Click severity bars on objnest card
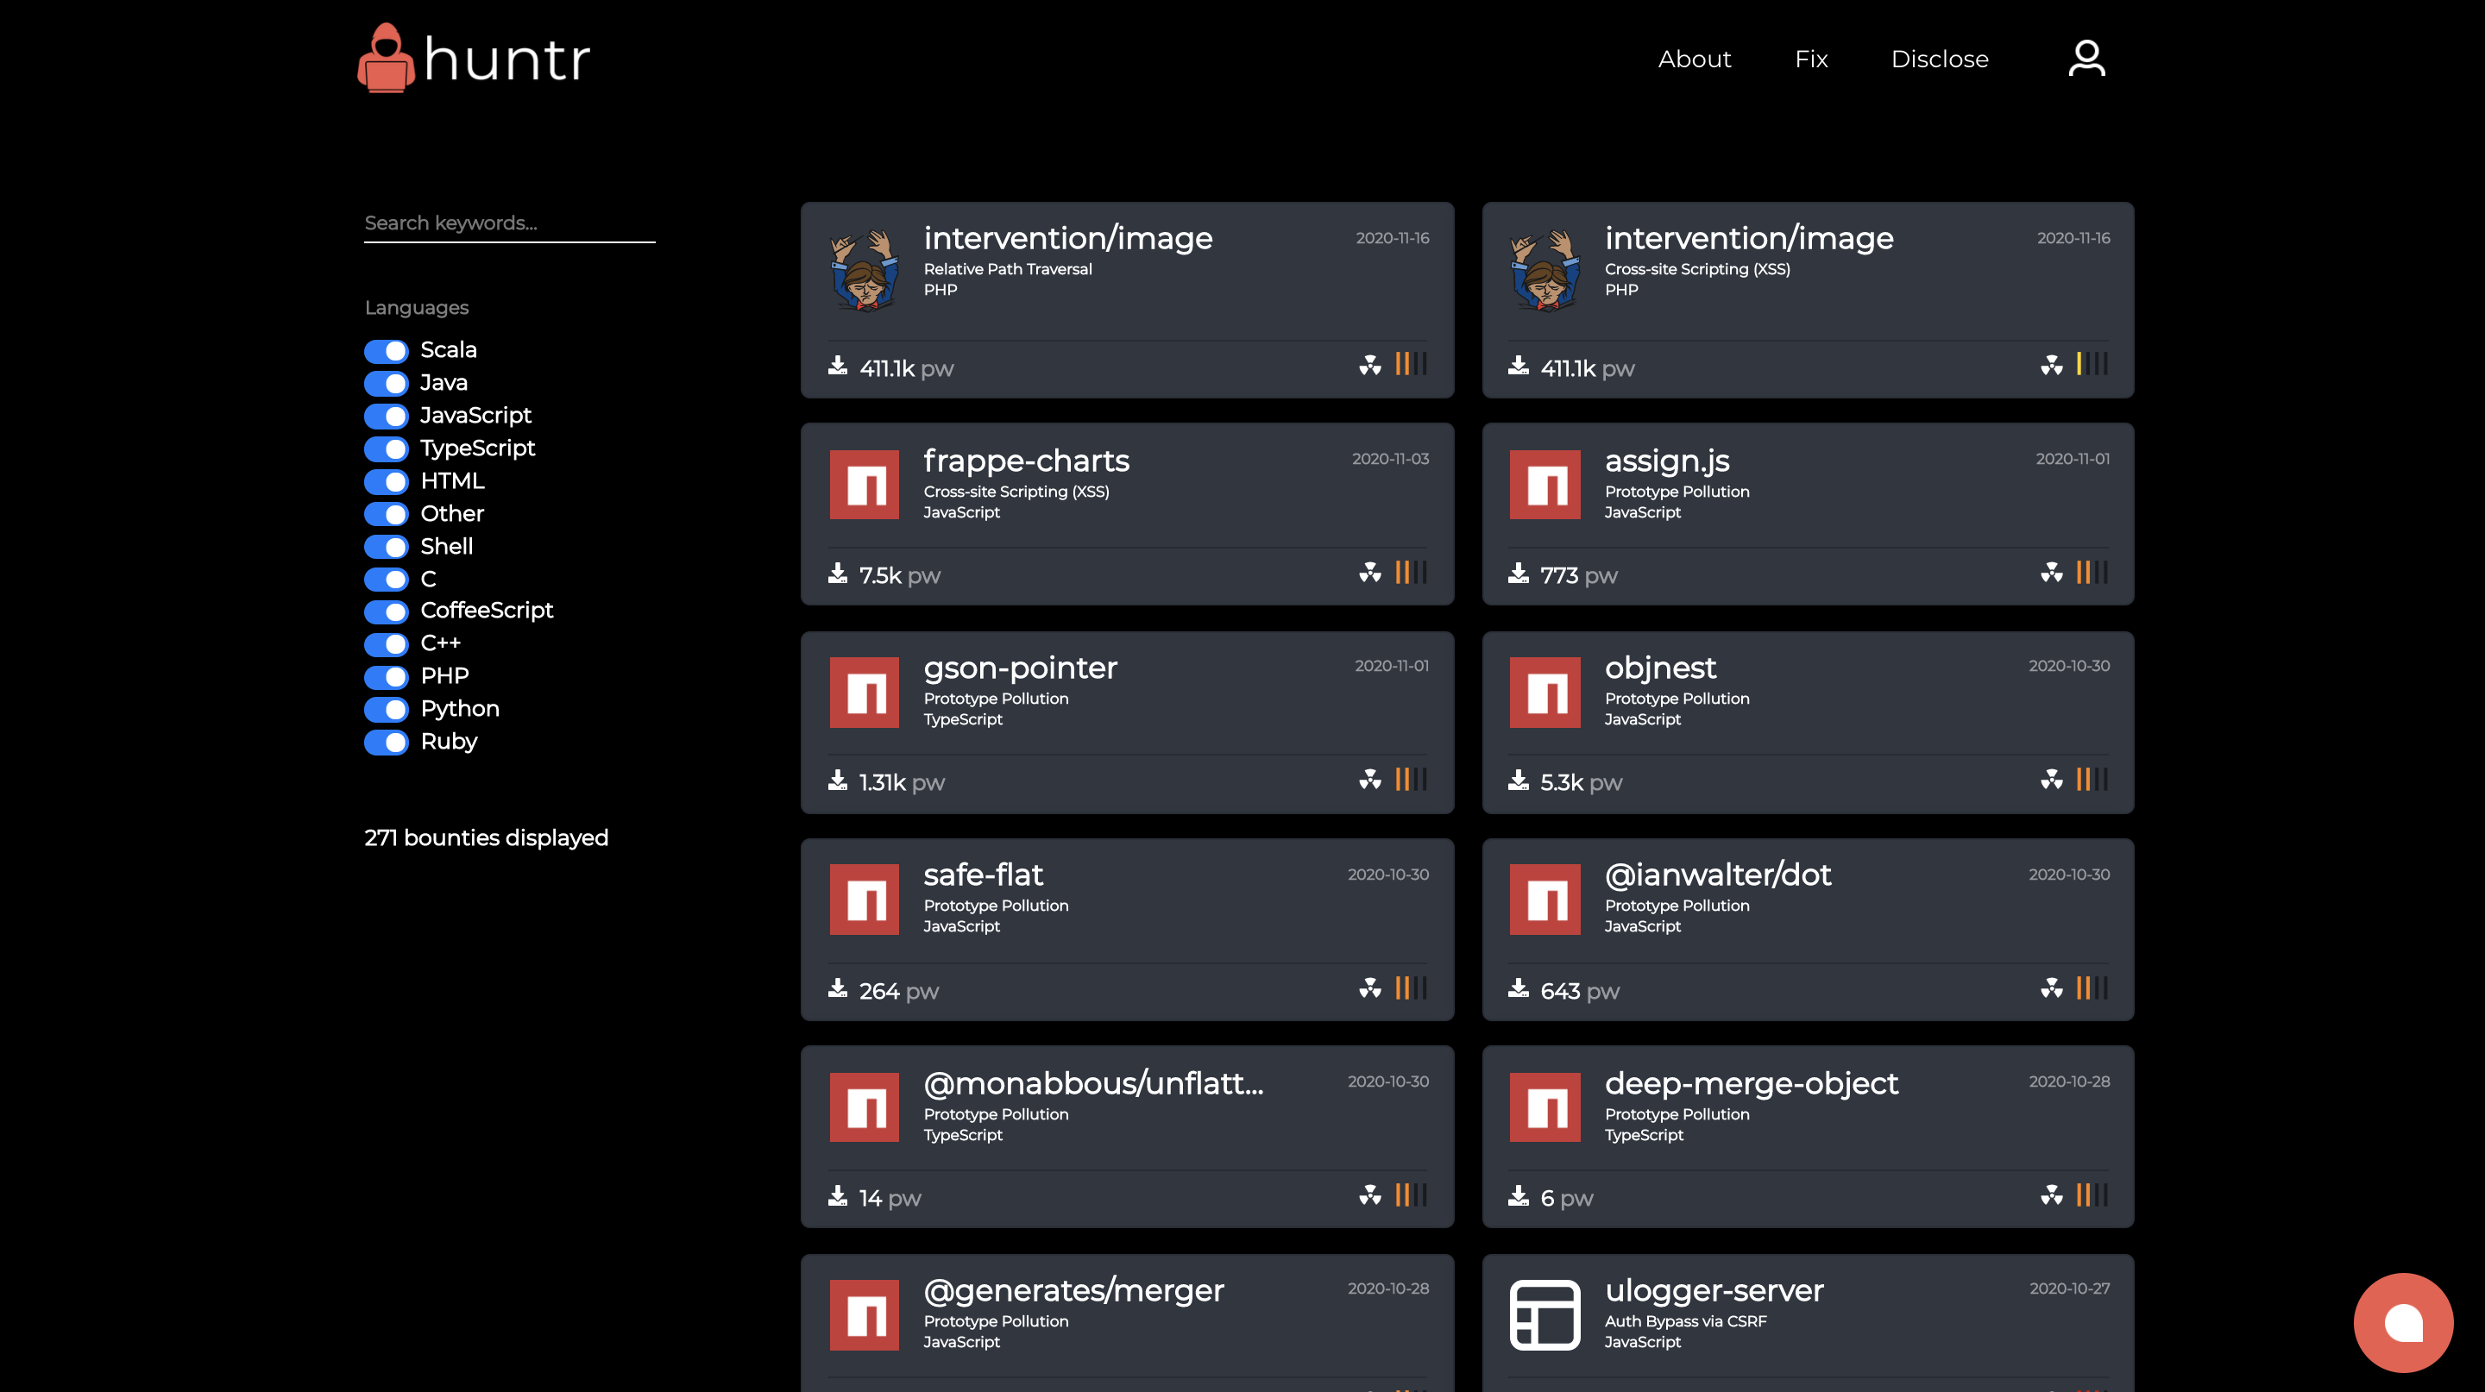 pyautogui.click(x=2092, y=779)
